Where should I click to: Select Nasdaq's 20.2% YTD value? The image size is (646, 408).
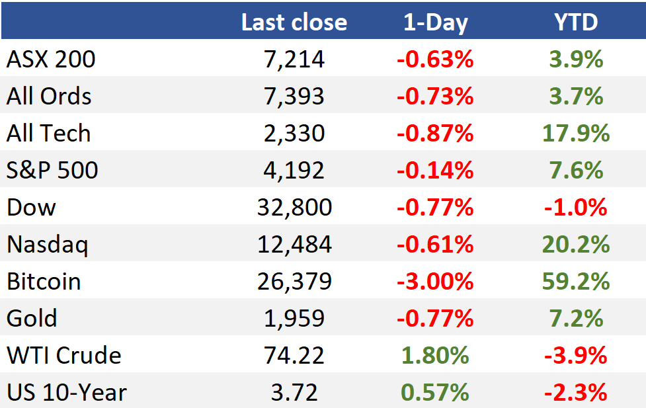(x=575, y=245)
